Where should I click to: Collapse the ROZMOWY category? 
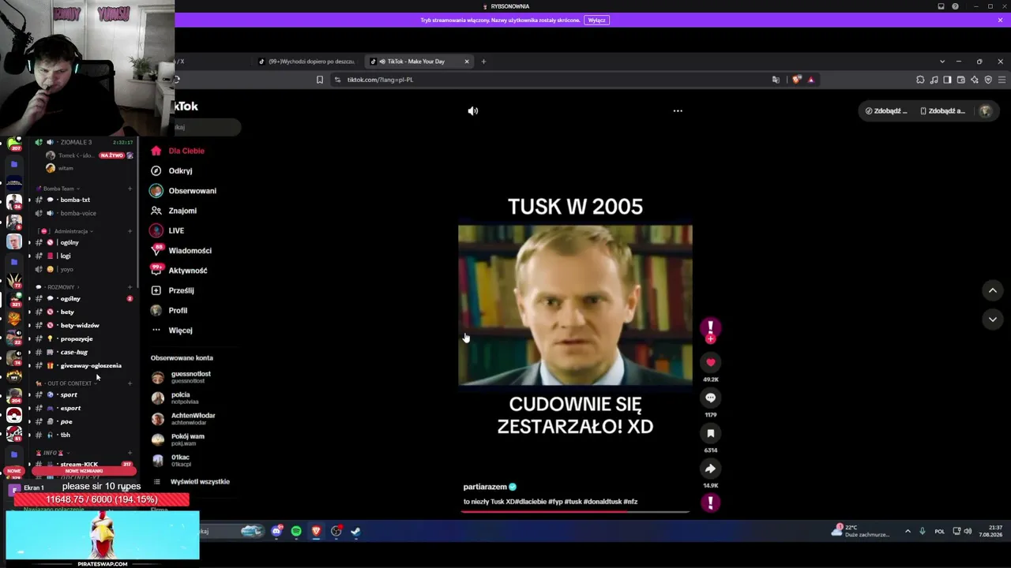click(60, 287)
